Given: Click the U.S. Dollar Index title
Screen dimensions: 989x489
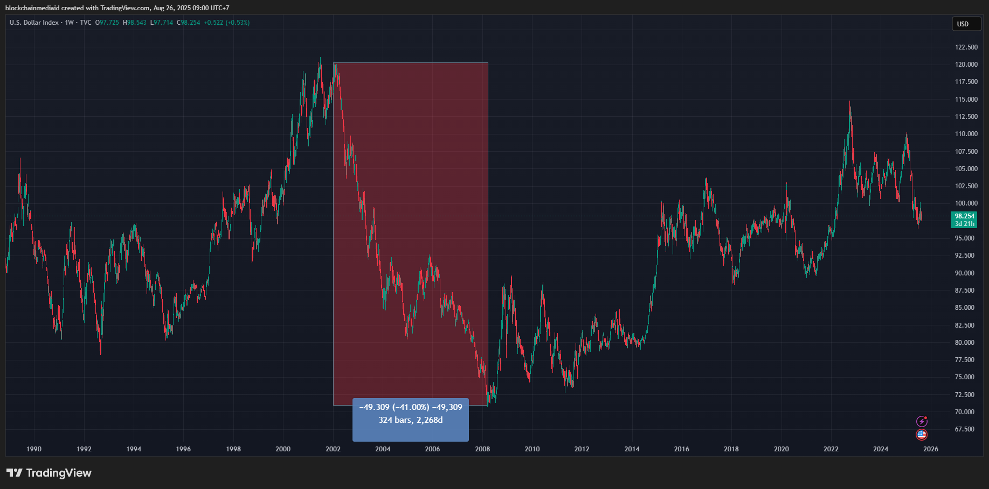Looking at the screenshot, I should tap(34, 23).
